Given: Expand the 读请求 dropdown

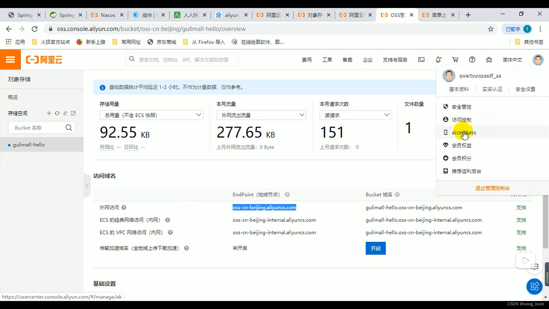Looking at the screenshot, I should [355, 115].
